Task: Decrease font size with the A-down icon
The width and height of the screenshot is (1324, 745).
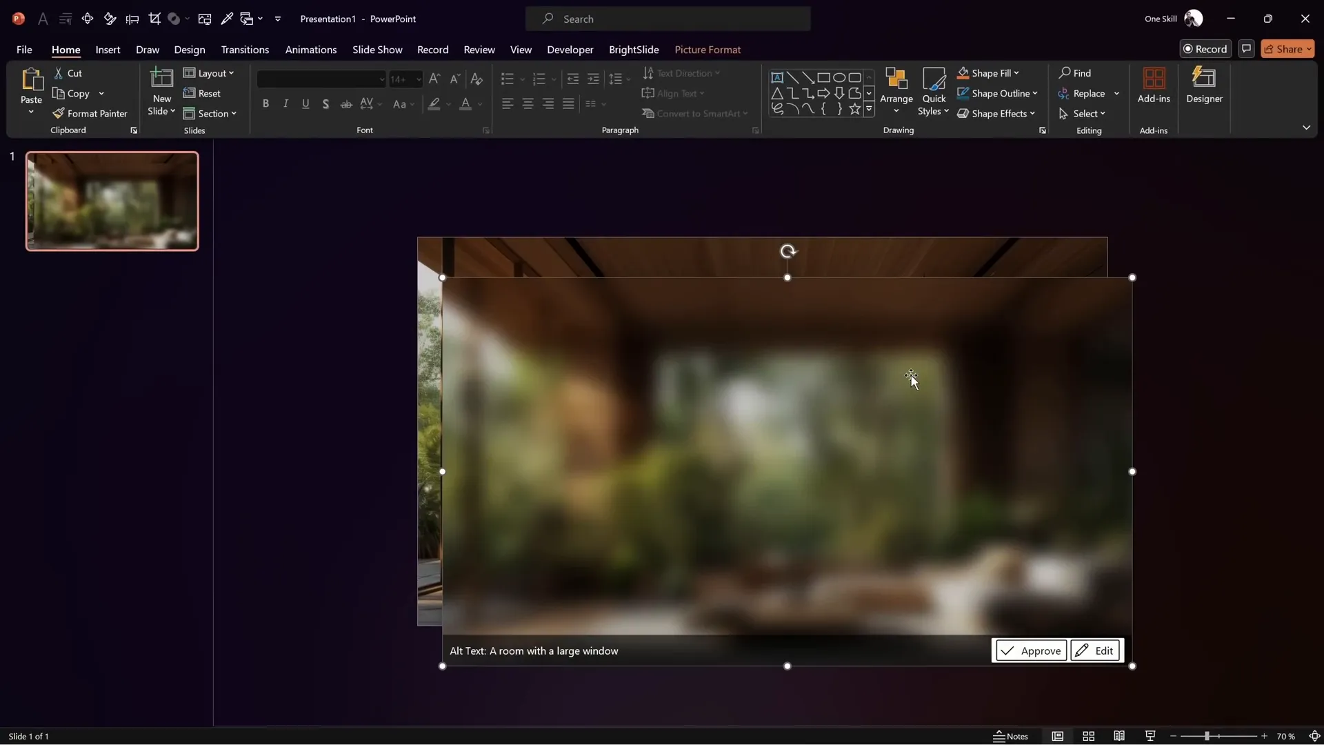Action: point(455,79)
